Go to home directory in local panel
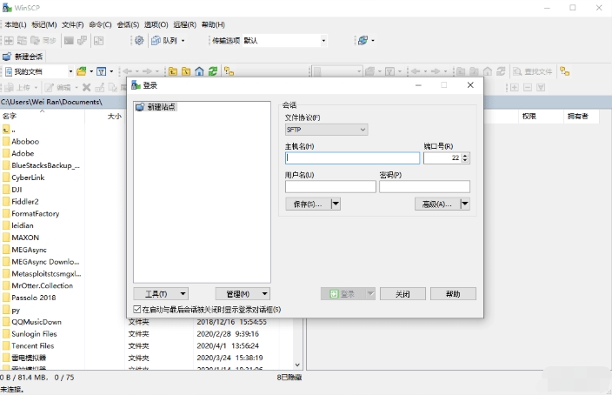The image size is (612, 395). pyautogui.click(x=199, y=71)
